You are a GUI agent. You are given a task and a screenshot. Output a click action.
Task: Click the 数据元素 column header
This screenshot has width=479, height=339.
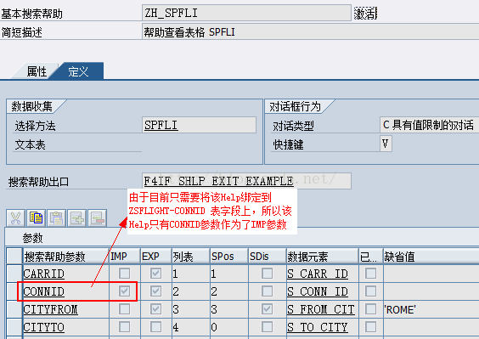click(x=322, y=256)
